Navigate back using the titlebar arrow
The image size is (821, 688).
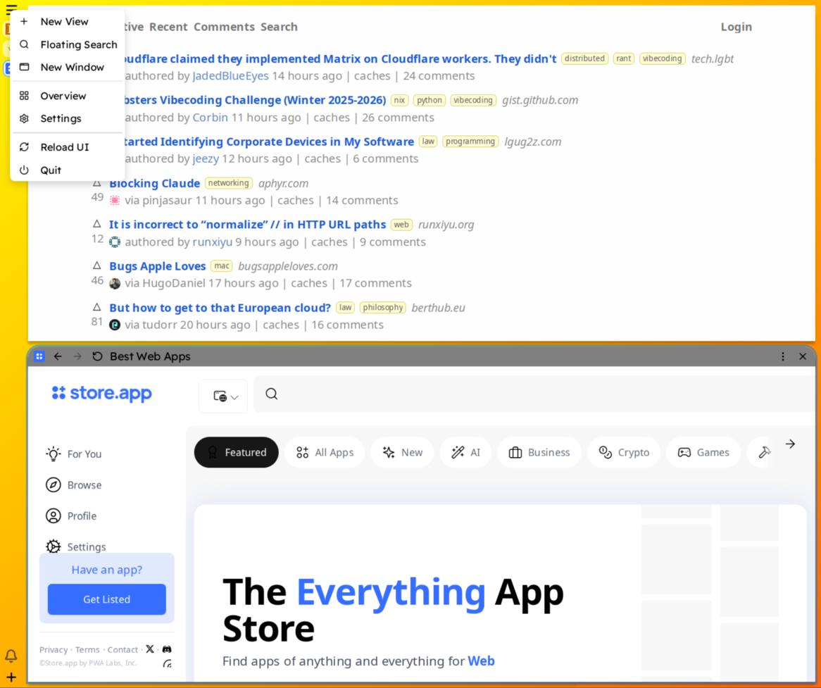pyautogui.click(x=58, y=356)
